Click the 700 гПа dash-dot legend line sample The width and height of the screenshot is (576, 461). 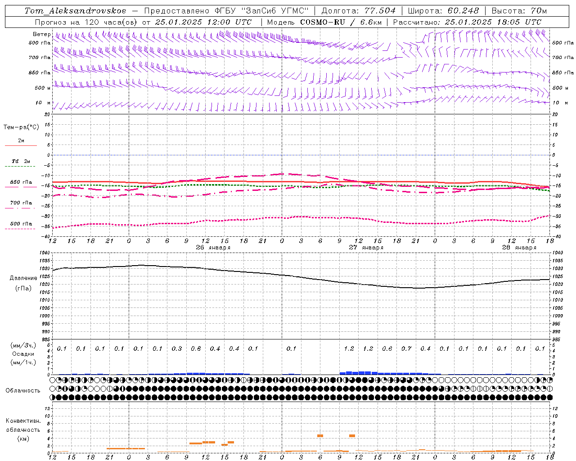[20, 208]
